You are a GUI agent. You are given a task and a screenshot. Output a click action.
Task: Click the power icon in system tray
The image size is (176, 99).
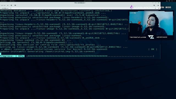pos(172,1)
